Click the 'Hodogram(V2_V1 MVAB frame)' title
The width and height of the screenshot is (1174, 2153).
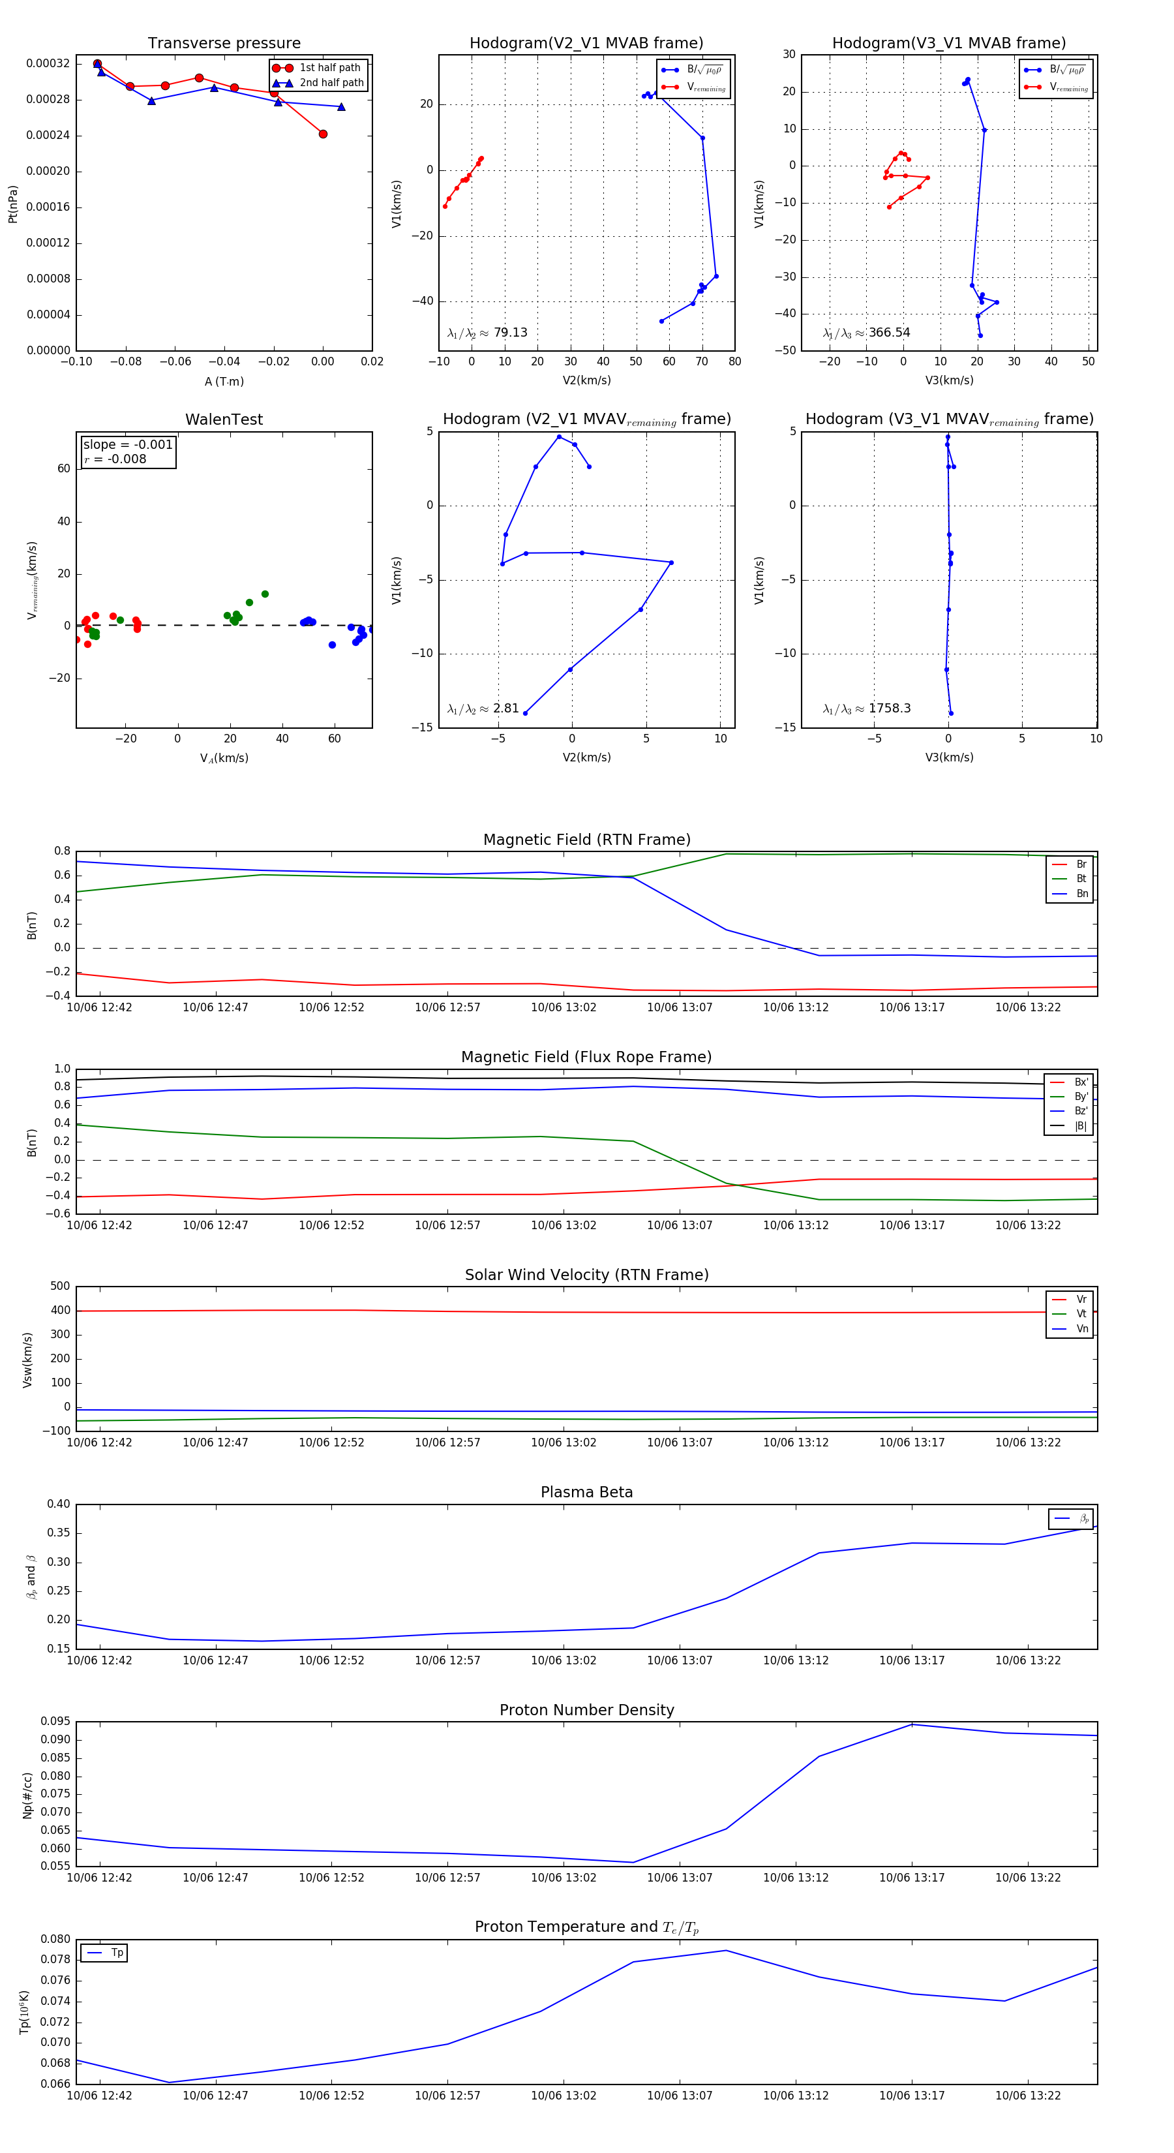coord(586,44)
